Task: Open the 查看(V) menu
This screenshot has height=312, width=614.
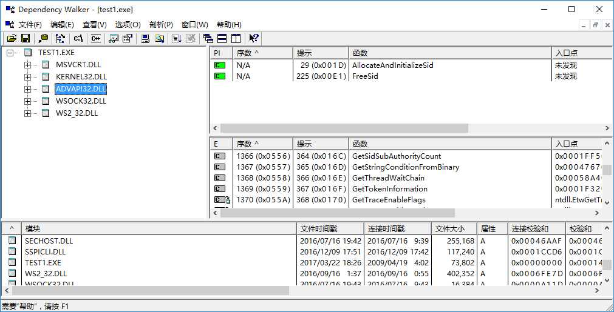Action: (94, 25)
